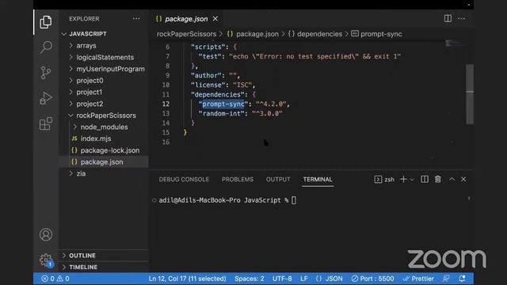Expand the Timeline section
Viewport: 507px width, 285px height.
click(x=104, y=267)
